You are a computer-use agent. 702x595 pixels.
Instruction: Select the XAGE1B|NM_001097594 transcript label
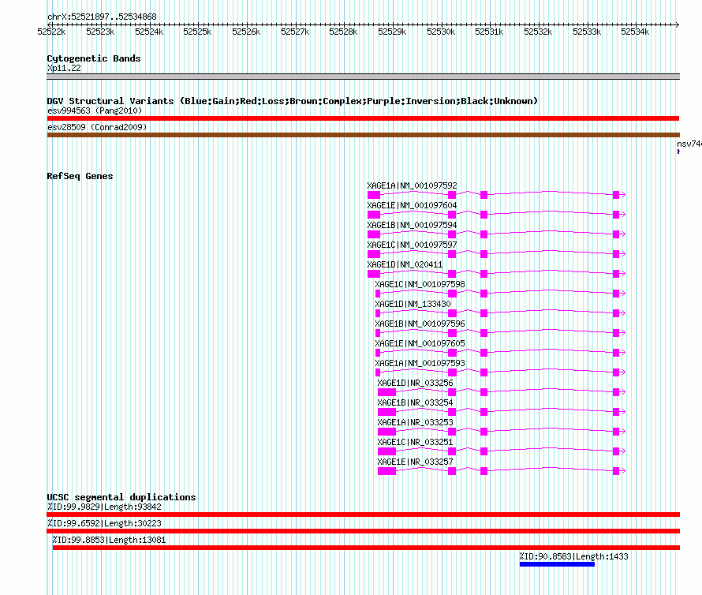(x=412, y=225)
